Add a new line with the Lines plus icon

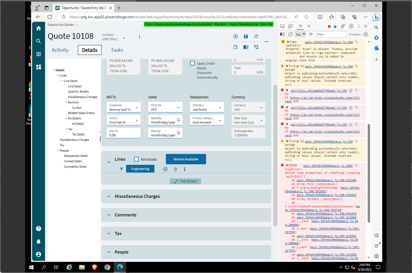coord(165,169)
